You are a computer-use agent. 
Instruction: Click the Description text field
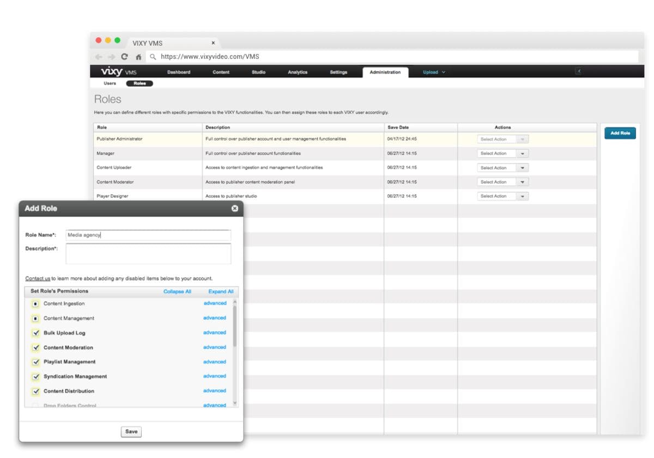148,253
